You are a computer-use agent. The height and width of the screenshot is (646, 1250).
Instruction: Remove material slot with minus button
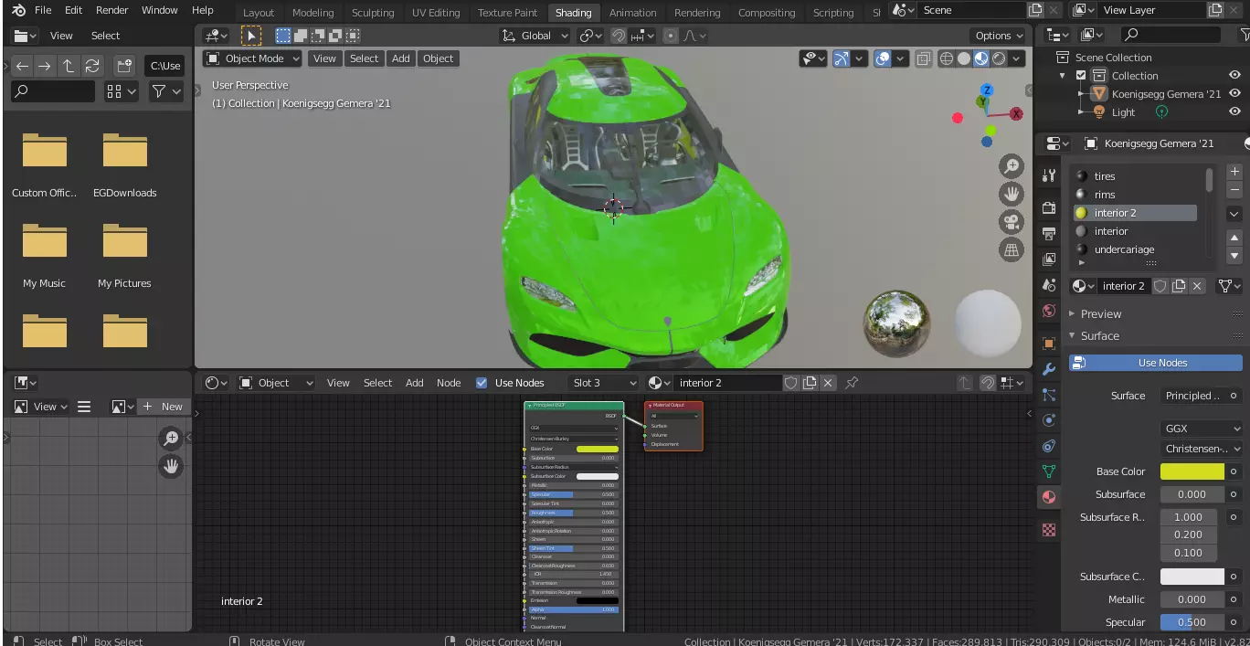(1234, 190)
